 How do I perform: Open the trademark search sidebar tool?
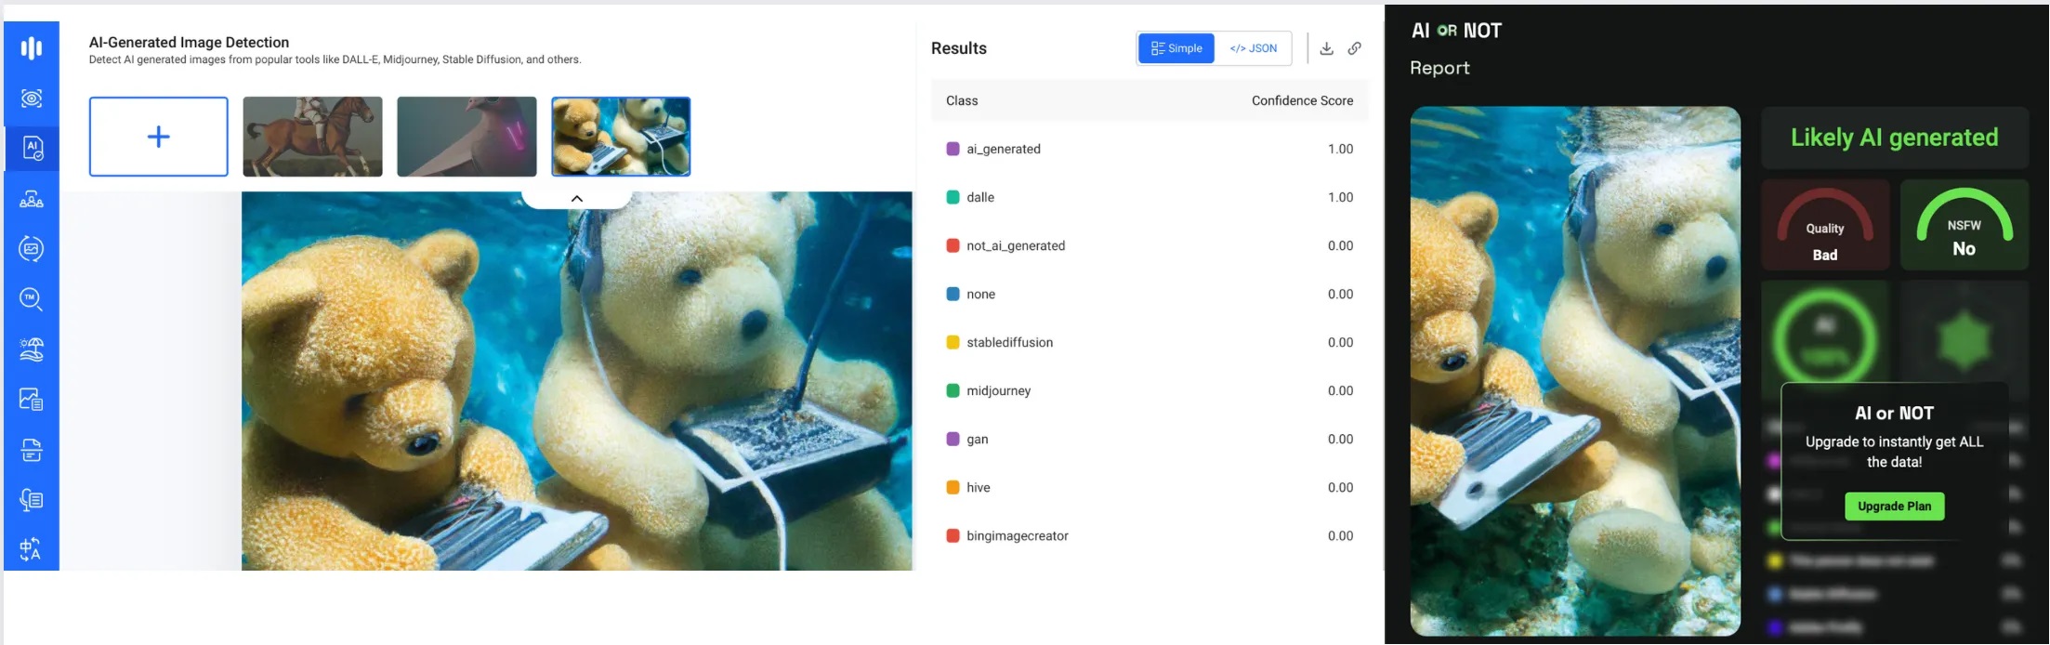pyautogui.click(x=32, y=298)
